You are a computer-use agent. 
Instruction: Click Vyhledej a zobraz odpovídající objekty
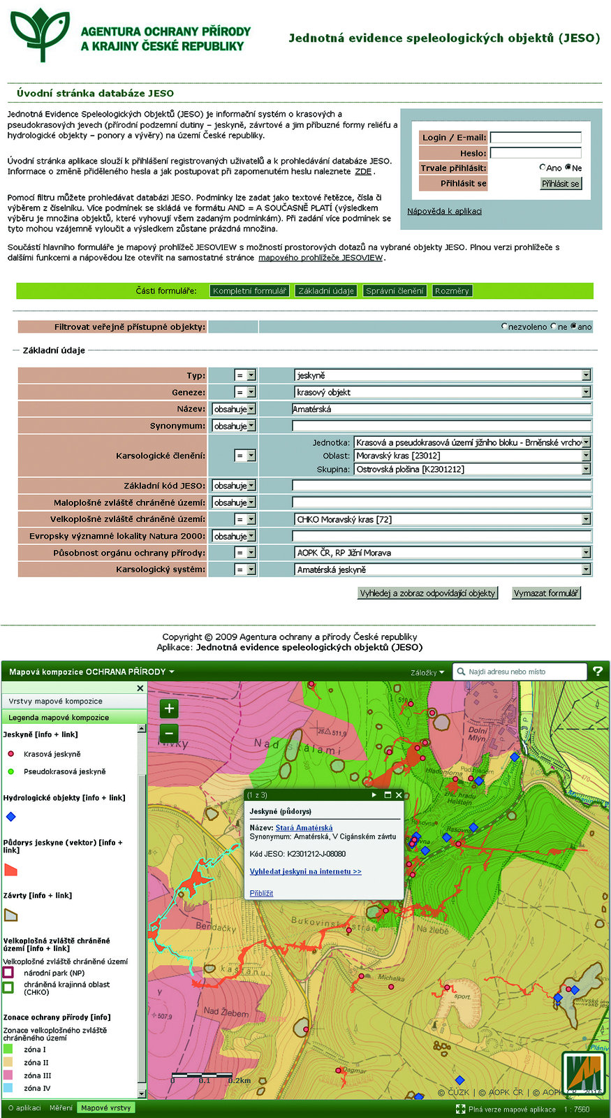point(427,593)
